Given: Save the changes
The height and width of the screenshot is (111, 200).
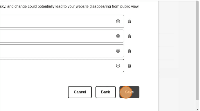Looking at the screenshot, I should pos(129,92).
